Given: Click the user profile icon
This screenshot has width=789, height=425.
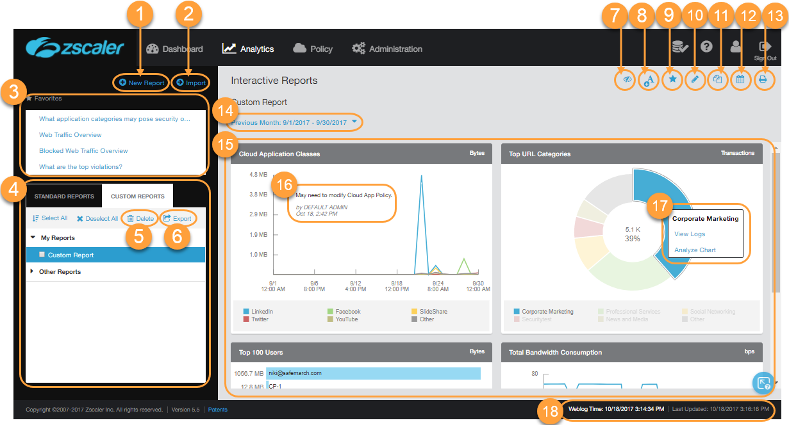Looking at the screenshot, I should click(x=735, y=47).
